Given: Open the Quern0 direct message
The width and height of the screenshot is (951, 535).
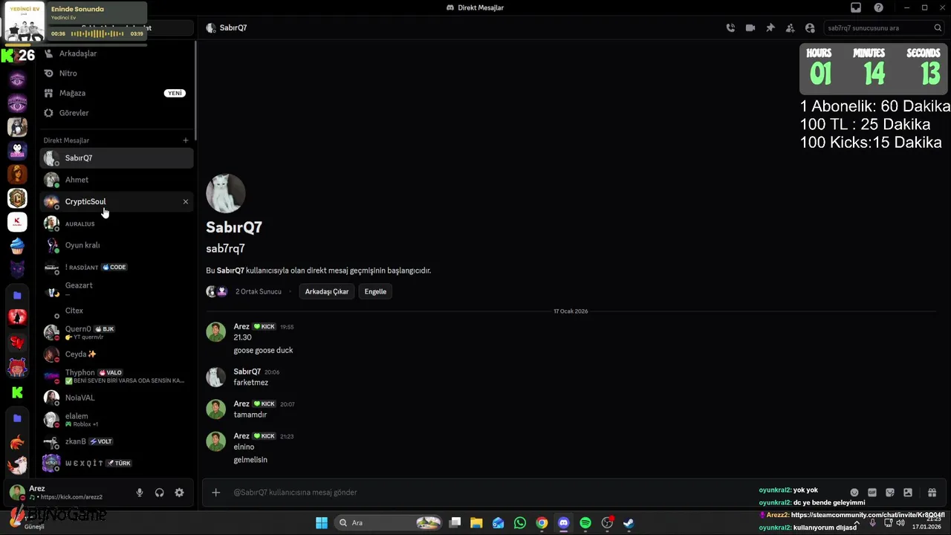Looking at the screenshot, I should coord(116,332).
